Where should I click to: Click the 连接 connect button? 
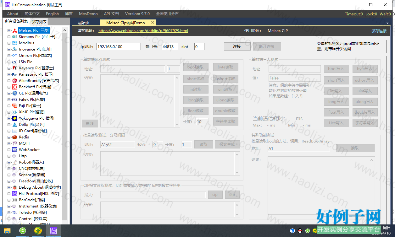[x=237, y=46]
